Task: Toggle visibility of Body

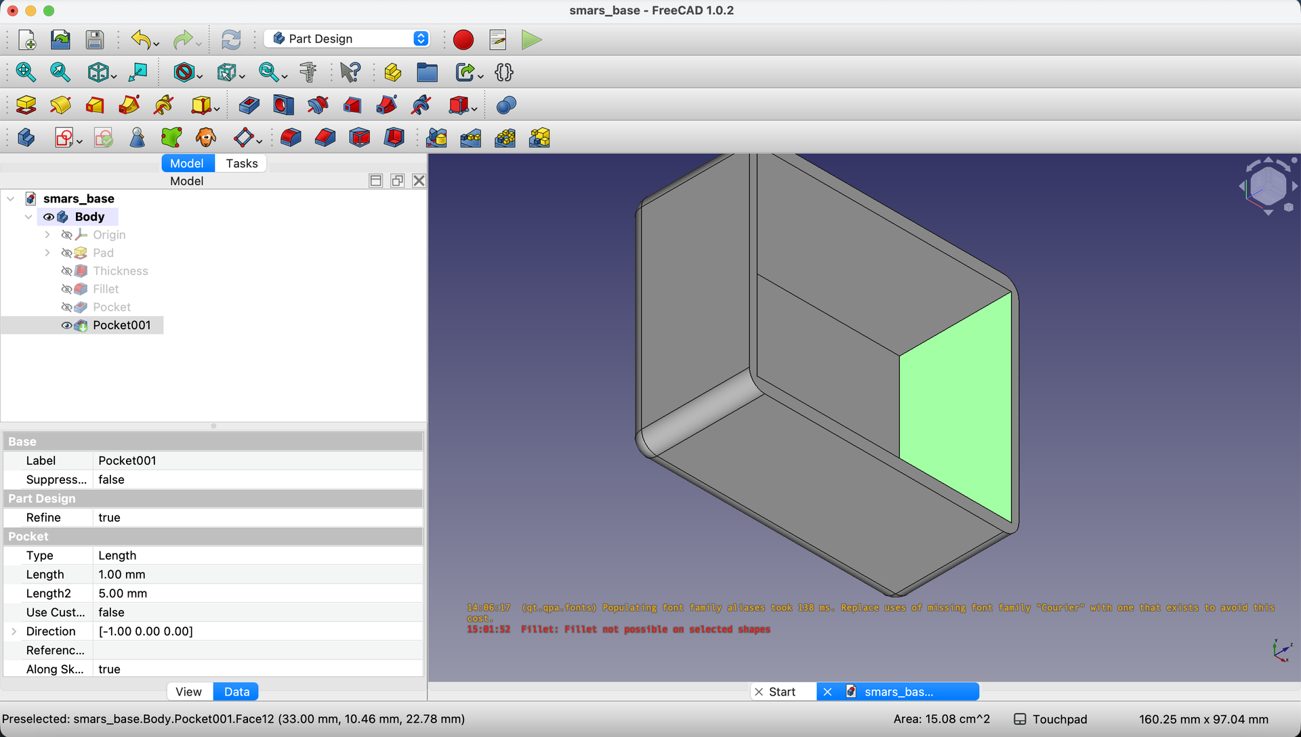Action: (48, 217)
